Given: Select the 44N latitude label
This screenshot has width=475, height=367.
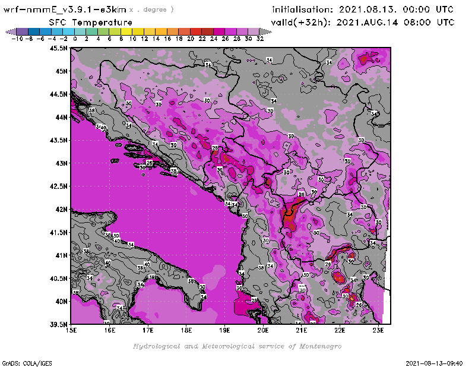Looking at the screenshot, I should [x=62, y=117].
